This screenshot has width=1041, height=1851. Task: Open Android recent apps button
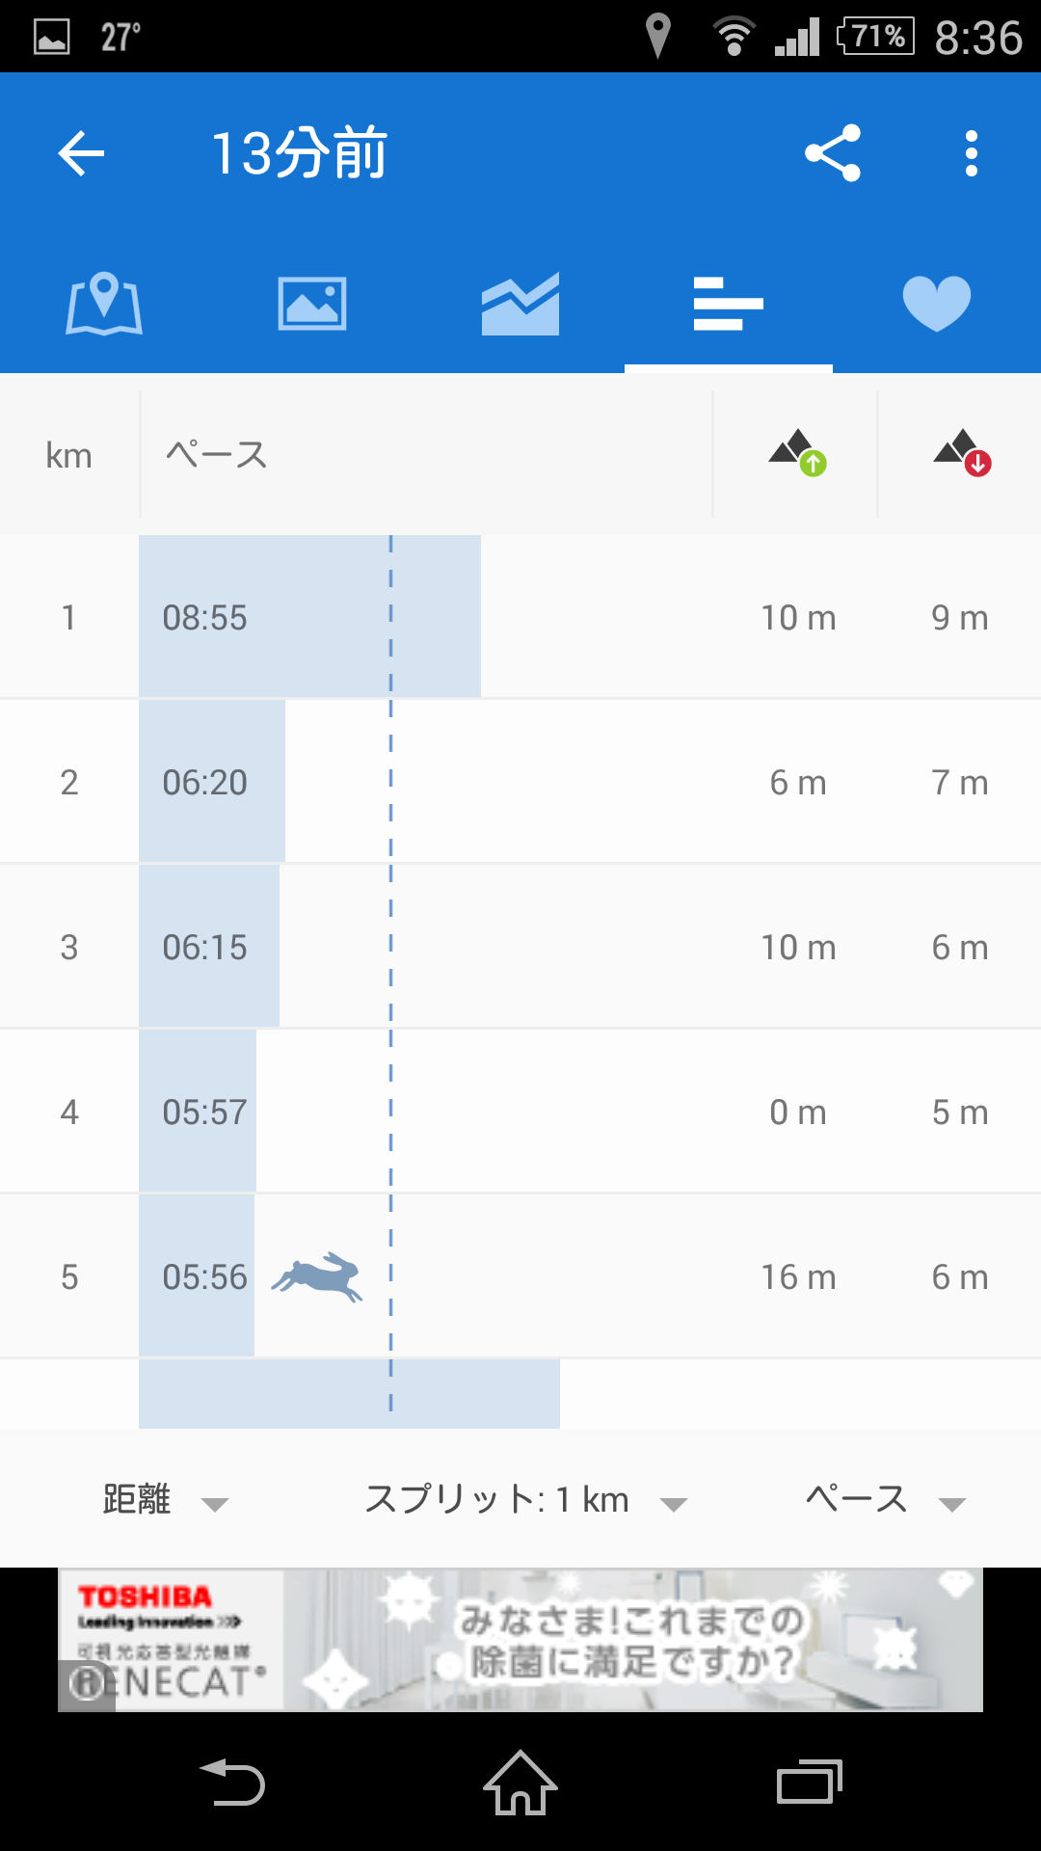click(x=810, y=1783)
